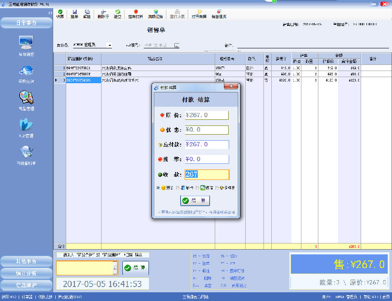Image resolution: width=392 pixels, height=301 pixels.
Task: Click the WeChat payment application link in dialog
Action: tap(197, 213)
